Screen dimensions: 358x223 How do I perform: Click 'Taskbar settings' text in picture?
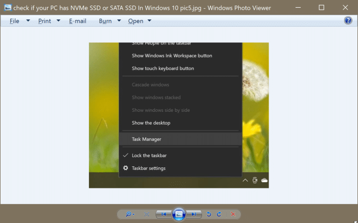click(x=149, y=168)
